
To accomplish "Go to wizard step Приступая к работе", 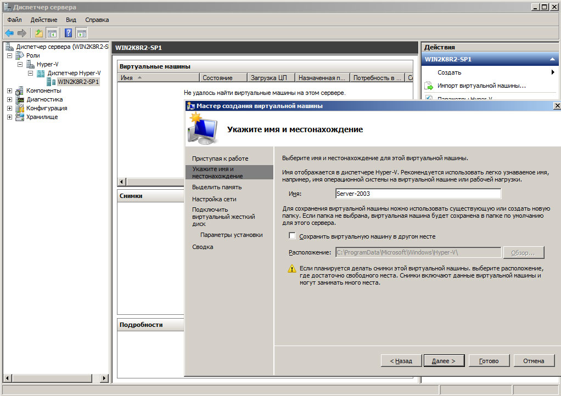I will tap(220, 159).
